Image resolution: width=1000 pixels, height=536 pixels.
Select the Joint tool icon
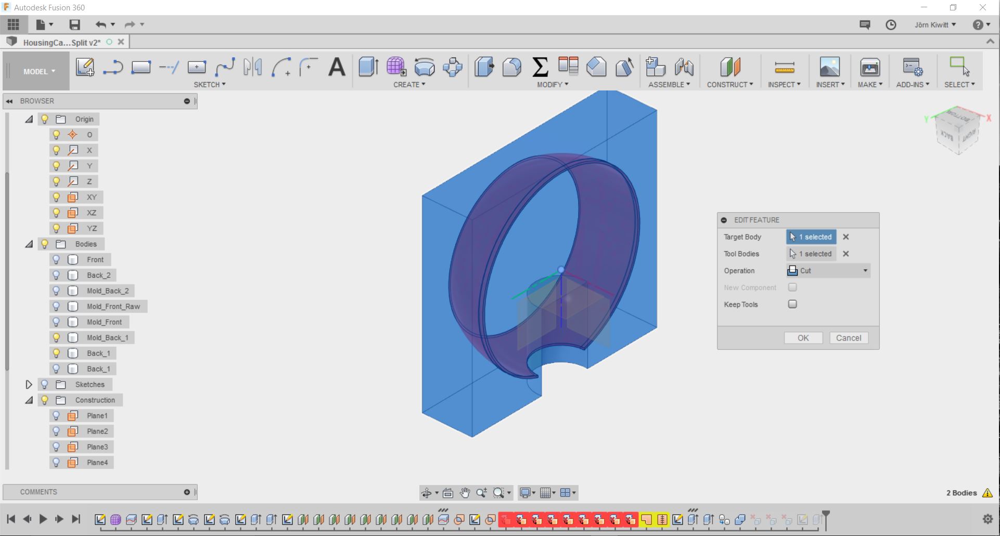(684, 67)
